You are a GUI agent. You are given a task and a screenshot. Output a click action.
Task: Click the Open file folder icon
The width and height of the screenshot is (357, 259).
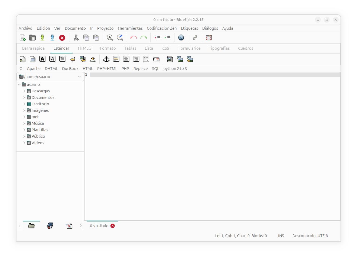coord(32,38)
